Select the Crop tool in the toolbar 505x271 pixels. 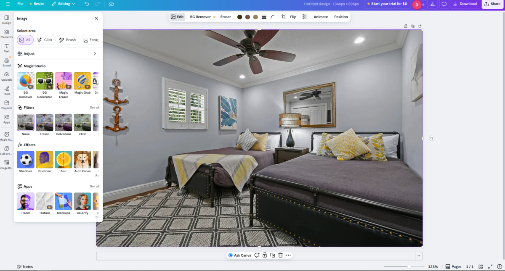coord(284,17)
